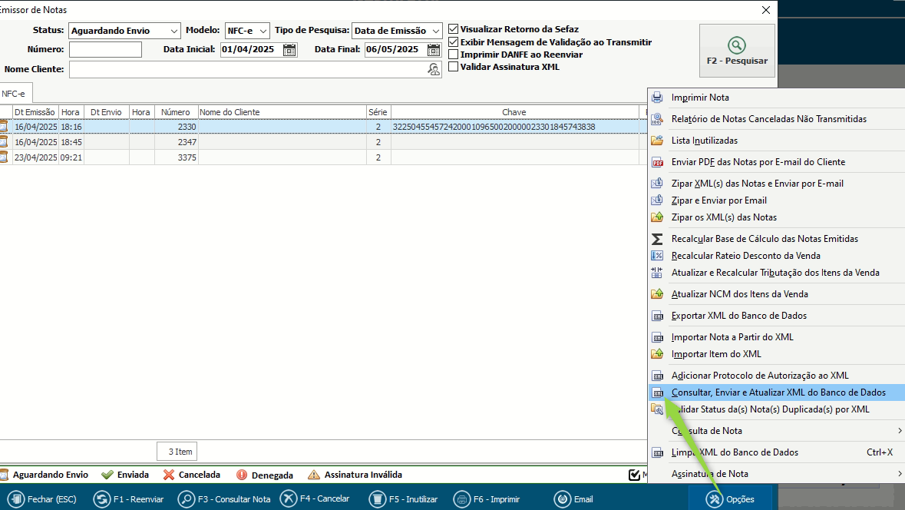Viewport: 905px width, 510px height.
Task: Uncheck Visualizar Retorno da Sefaz
Action: click(x=454, y=29)
